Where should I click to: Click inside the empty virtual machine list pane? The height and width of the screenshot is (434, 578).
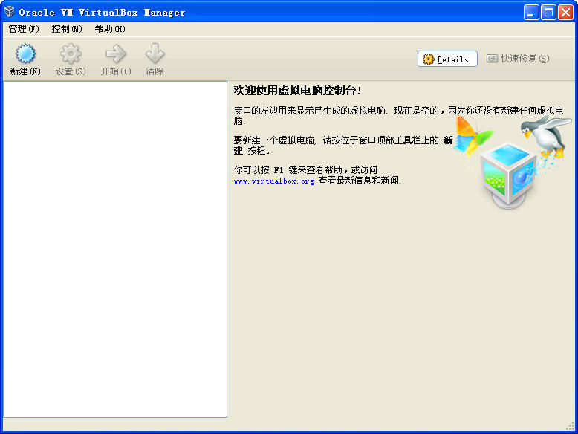pyautogui.click(x=115, y=249)
